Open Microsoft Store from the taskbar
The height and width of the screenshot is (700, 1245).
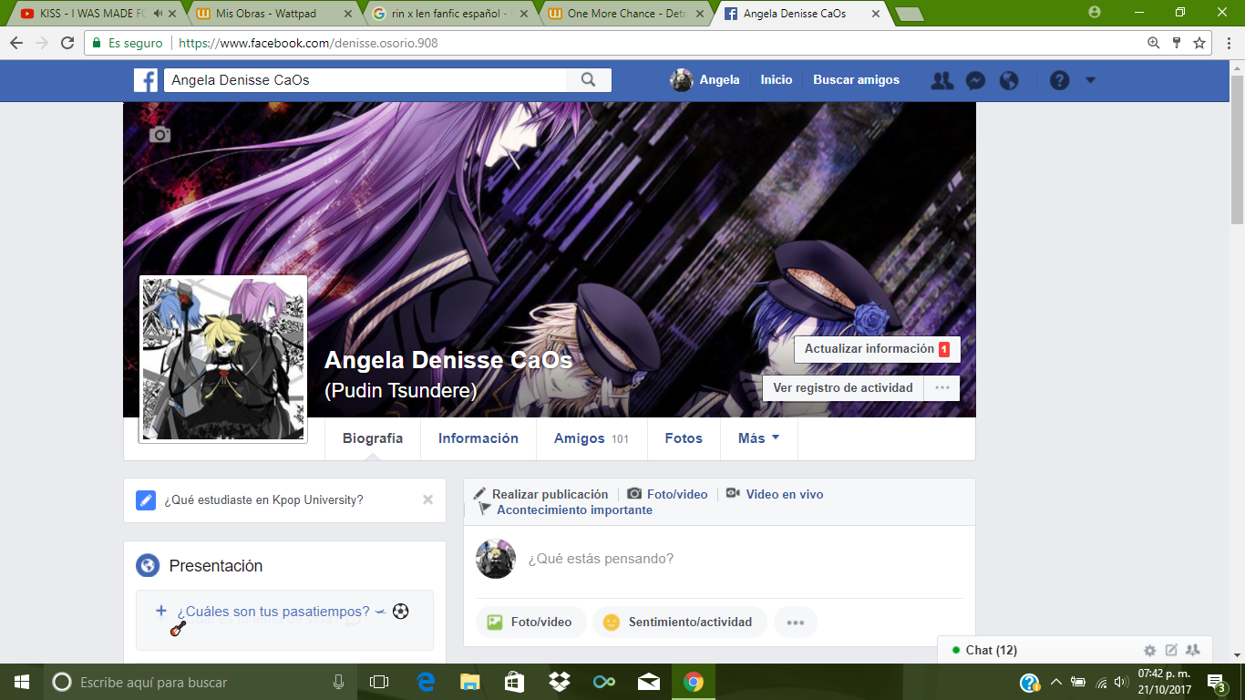click(514, 682)
